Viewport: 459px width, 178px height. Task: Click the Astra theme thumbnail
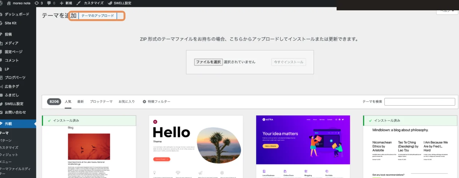(303, 147)
